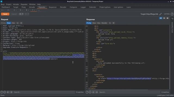Select top-bottom layout view icon
174x97 pixels.
point(164,18)
